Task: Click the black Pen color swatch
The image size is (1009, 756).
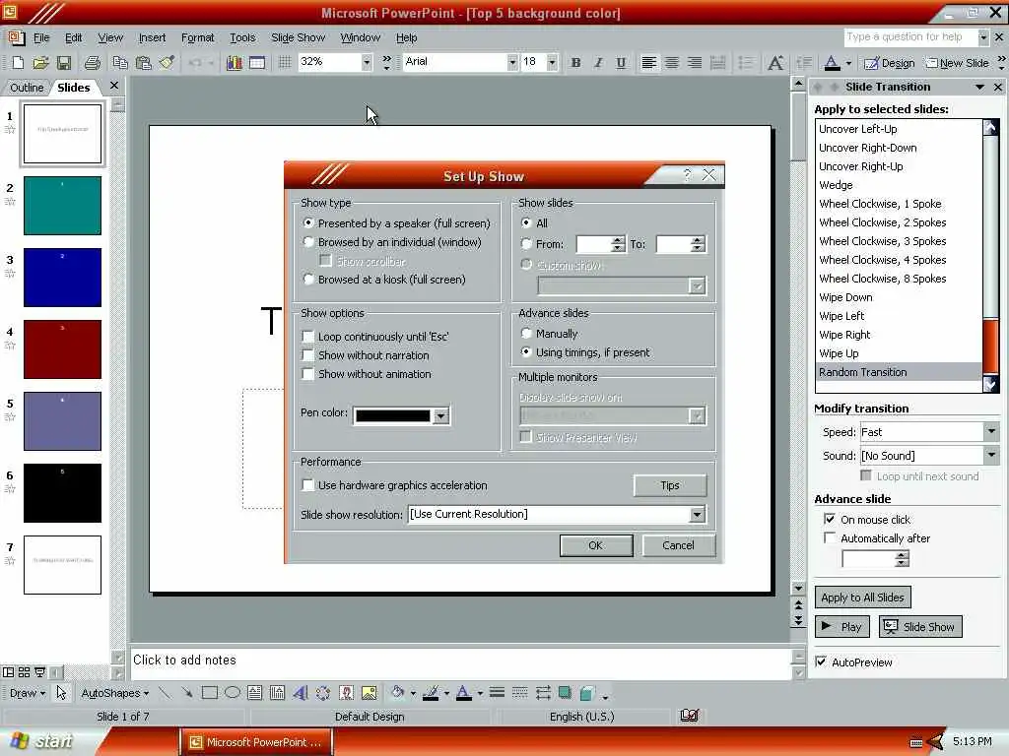Action: coord(392,416)
